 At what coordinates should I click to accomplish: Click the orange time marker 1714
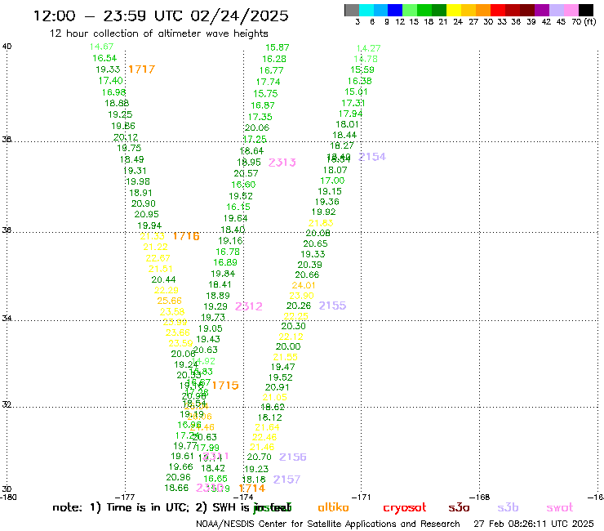point(252,489)
